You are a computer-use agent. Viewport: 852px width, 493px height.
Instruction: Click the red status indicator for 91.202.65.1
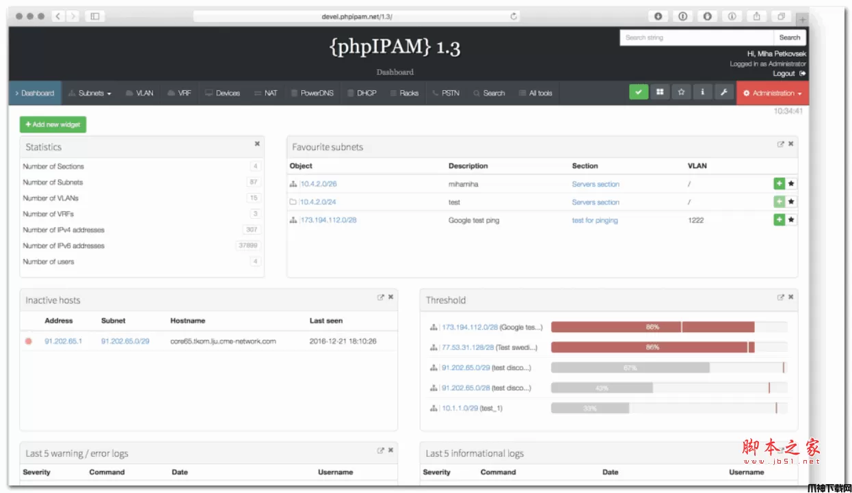point(28,341)
